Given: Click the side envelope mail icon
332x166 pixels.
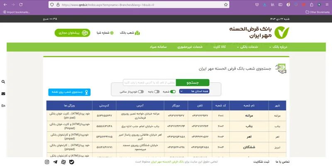Looking at the screenshot, I should pos(3,94).
